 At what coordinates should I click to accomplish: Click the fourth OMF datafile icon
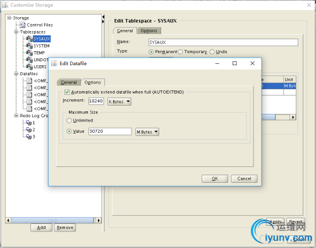pos(29,101)
